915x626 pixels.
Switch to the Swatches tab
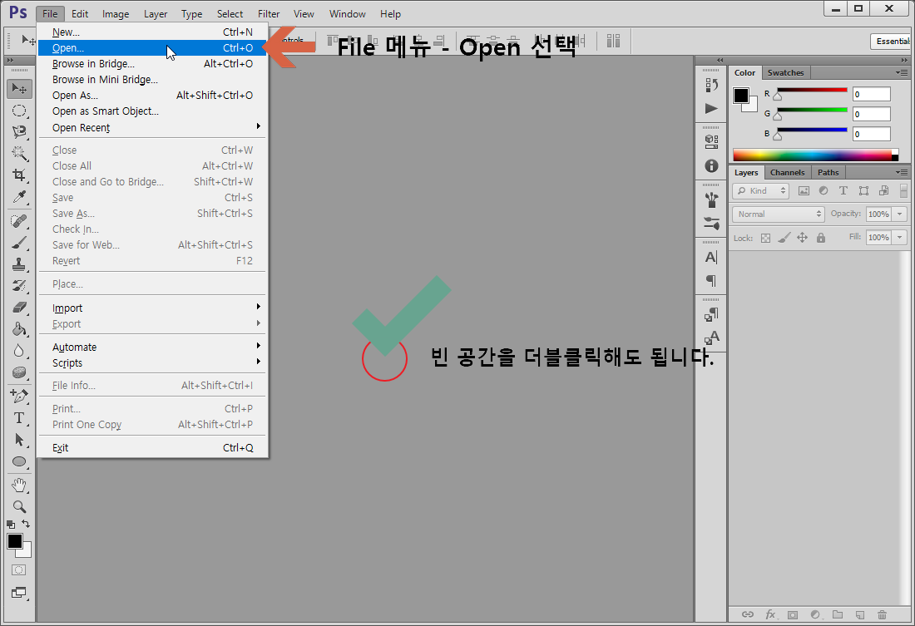tap(785, 73)
